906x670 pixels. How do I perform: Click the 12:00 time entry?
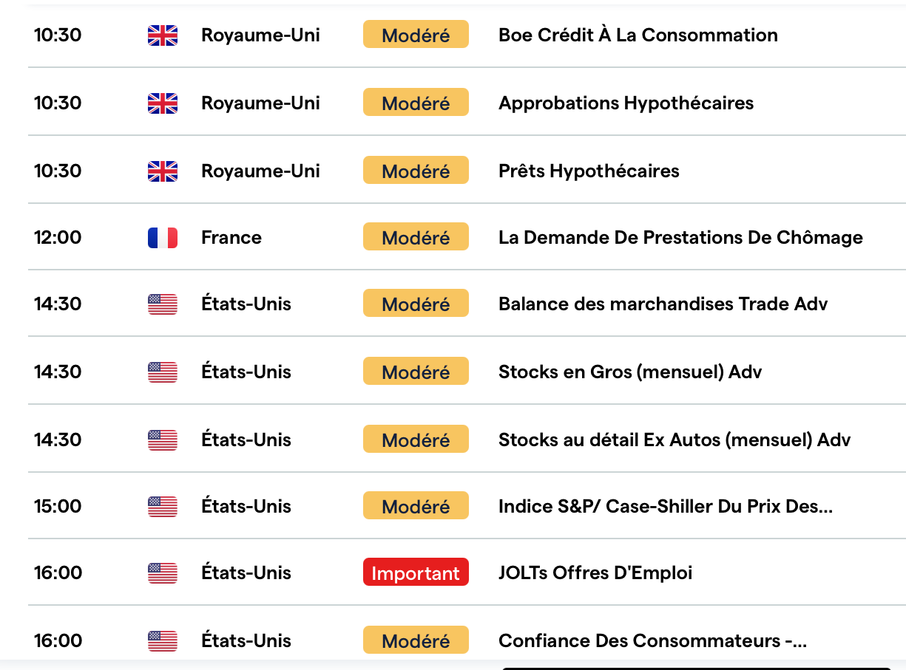tap(58, 237)
